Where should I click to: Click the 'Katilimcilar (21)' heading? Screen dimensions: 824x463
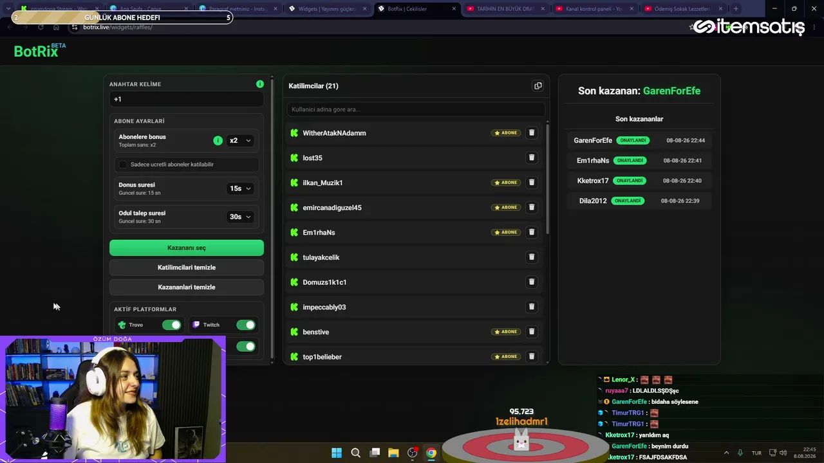click(314, 86)
